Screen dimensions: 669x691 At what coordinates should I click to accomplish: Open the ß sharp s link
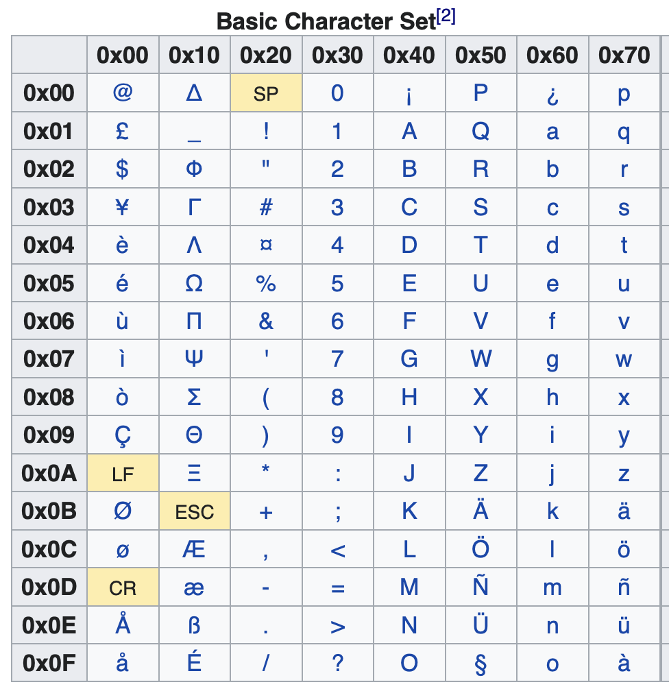195,625
